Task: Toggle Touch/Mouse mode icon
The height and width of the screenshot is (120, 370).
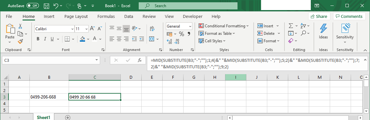Action: click(x=79, y=6)
